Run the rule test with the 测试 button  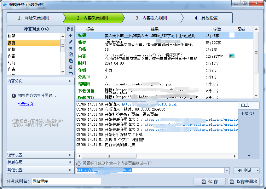246,170
